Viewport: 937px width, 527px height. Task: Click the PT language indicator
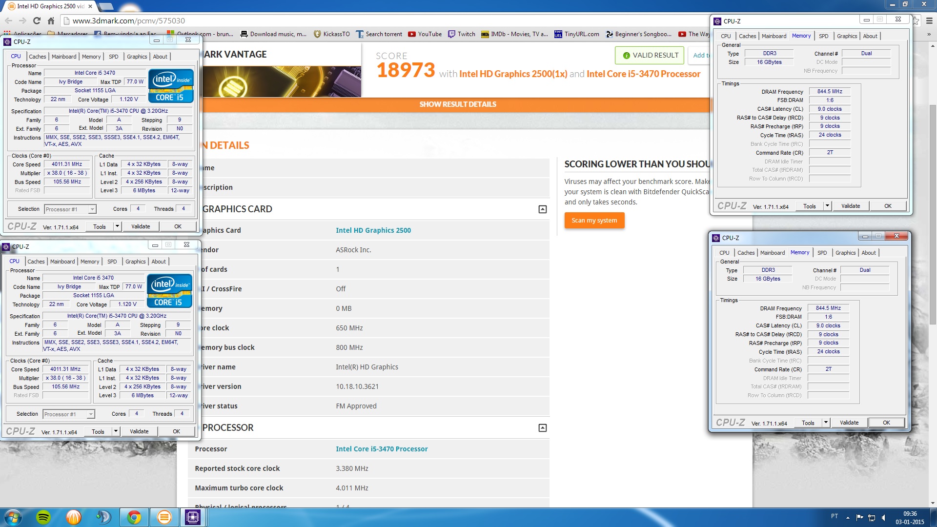835,516
